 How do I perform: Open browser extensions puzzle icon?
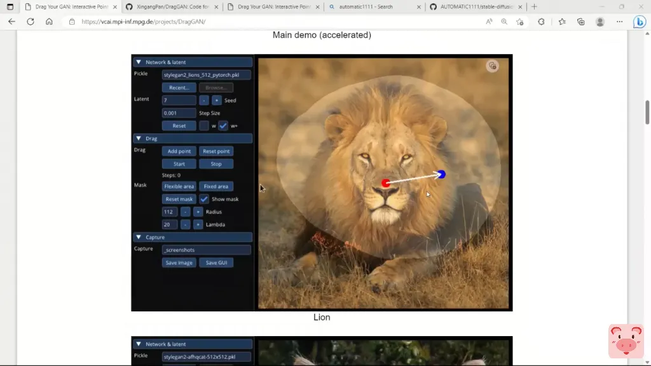tap(541, 22)
